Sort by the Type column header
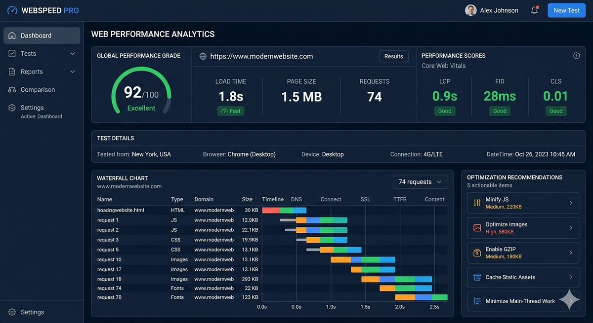Screen dimensions: 593x323 [177, 199]
